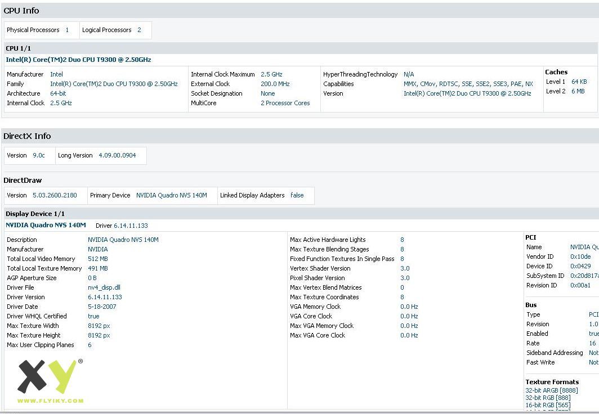Select the Max Texture Height value

99,335
